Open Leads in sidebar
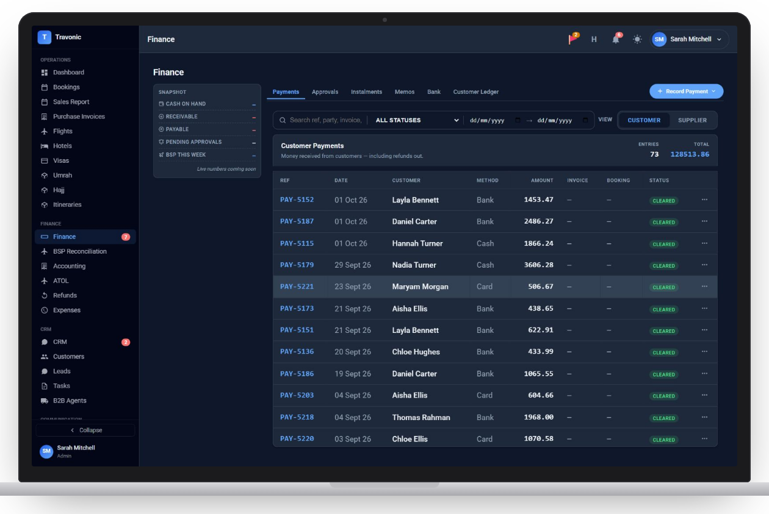 click(x=85, y=371)
